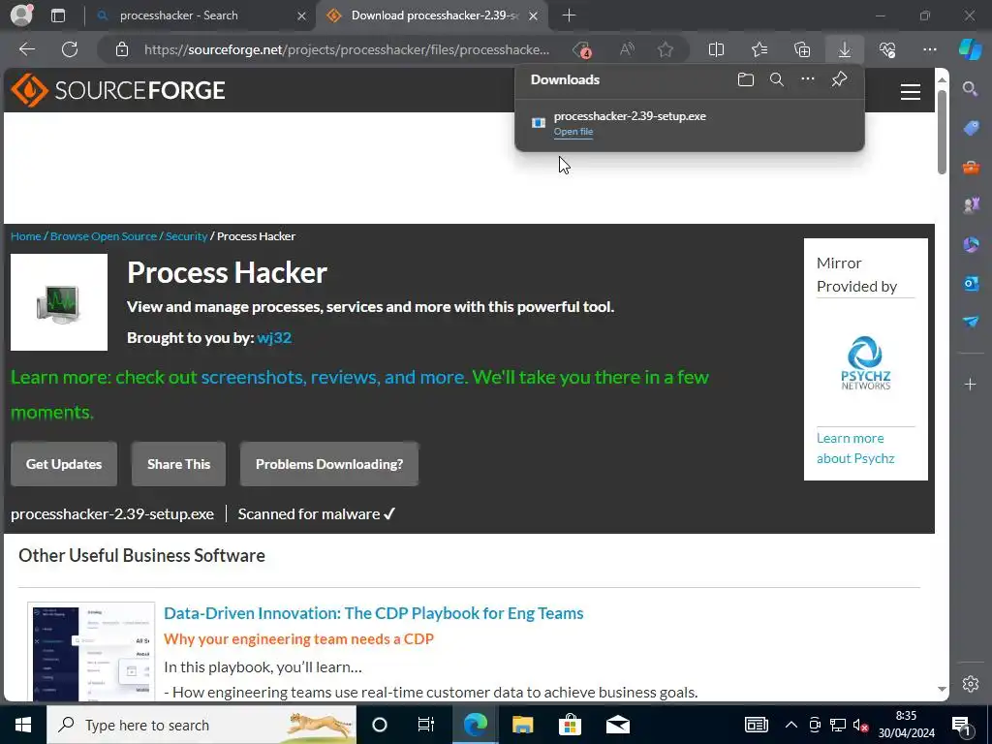Open the sidebar tools briefcase icon
Viewport: 992px width, 744px height.
pyautogui.click(x=971, y=167)
